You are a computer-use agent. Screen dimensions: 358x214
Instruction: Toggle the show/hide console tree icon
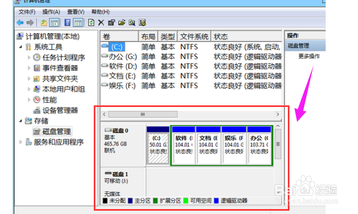pos(54,22)
